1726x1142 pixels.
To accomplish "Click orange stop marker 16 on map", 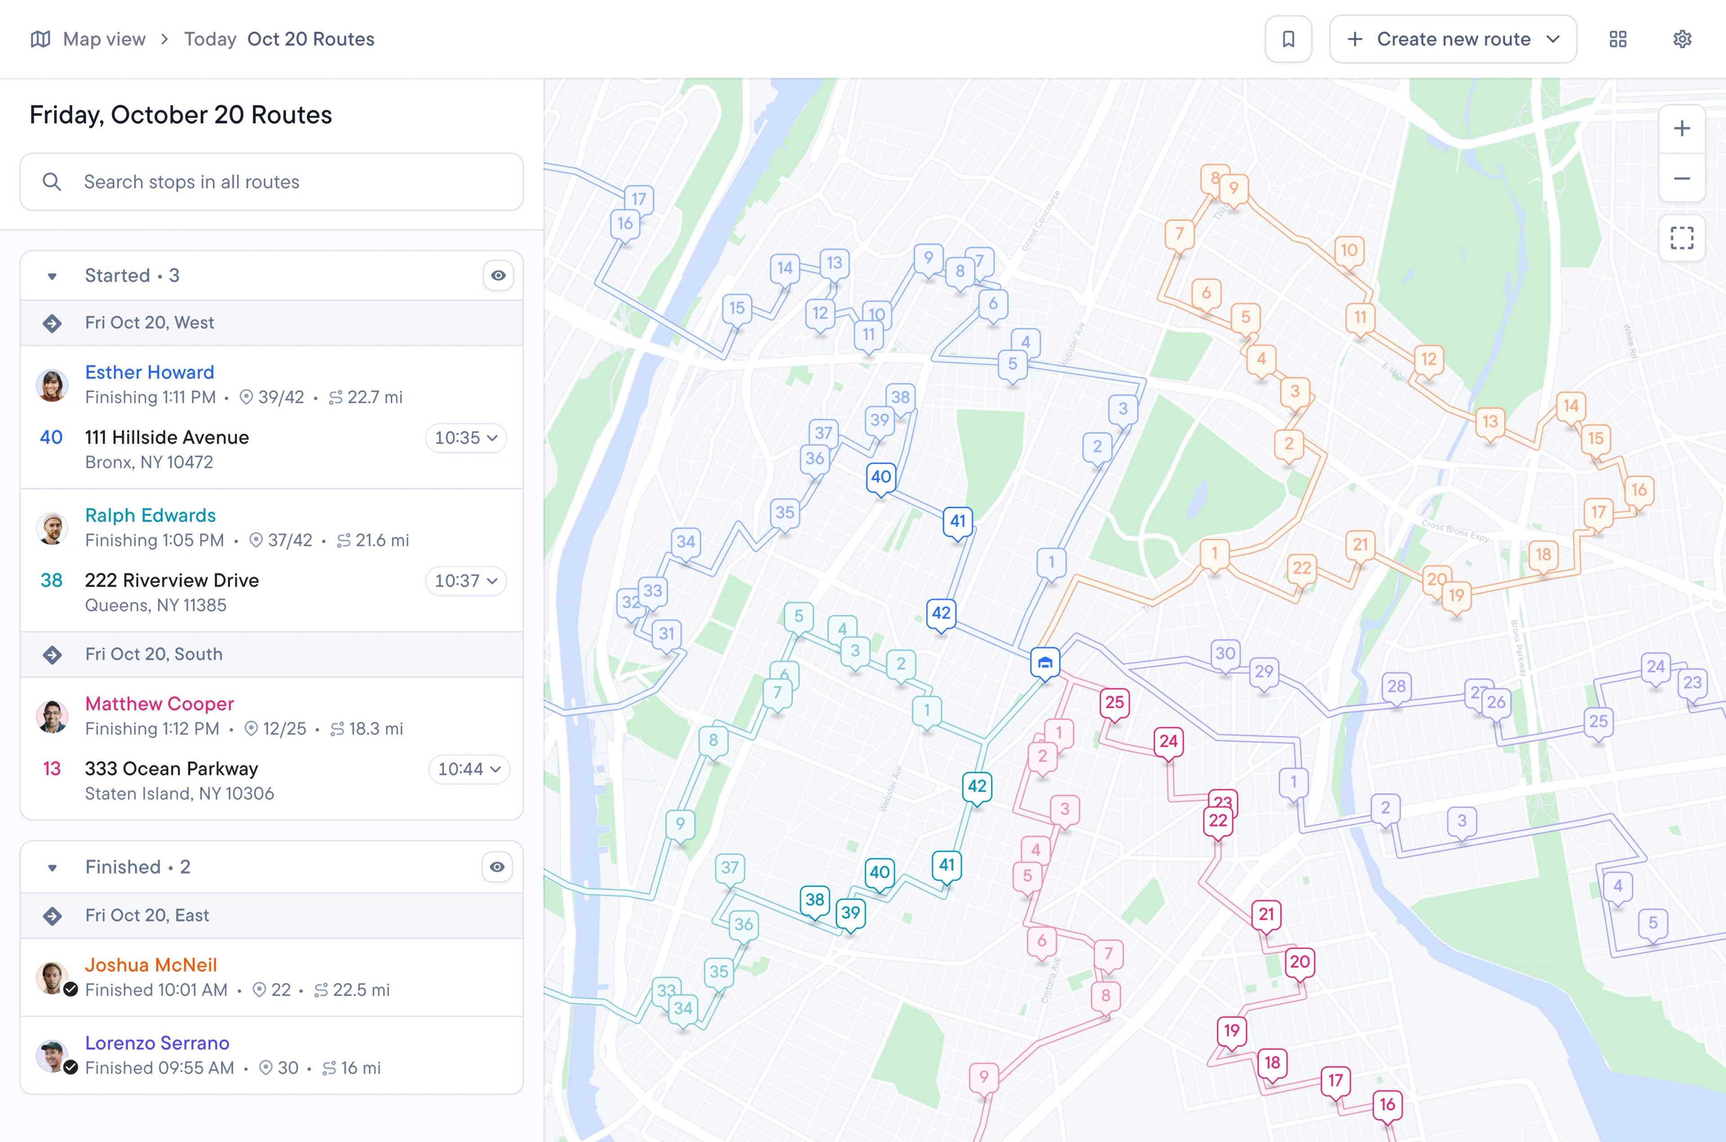I will click(1639, 491).
